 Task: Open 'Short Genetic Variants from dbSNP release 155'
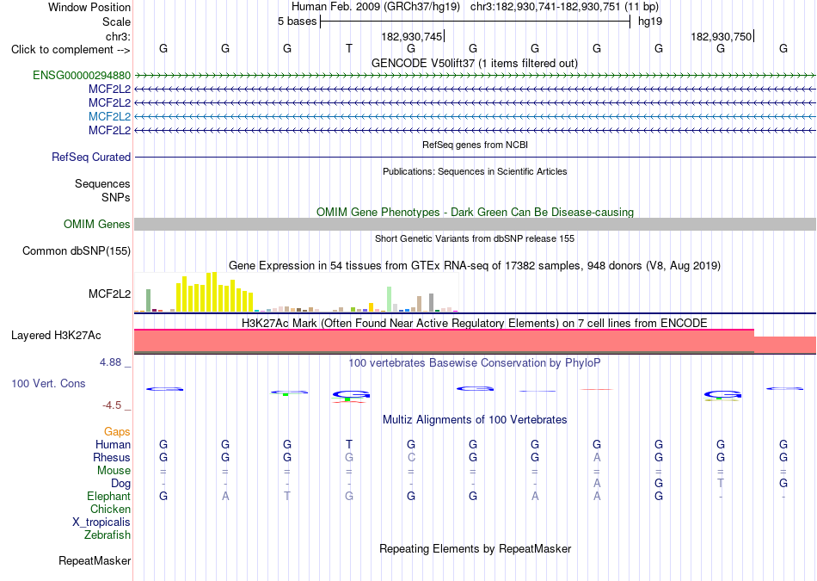click(x=475, y=238)
